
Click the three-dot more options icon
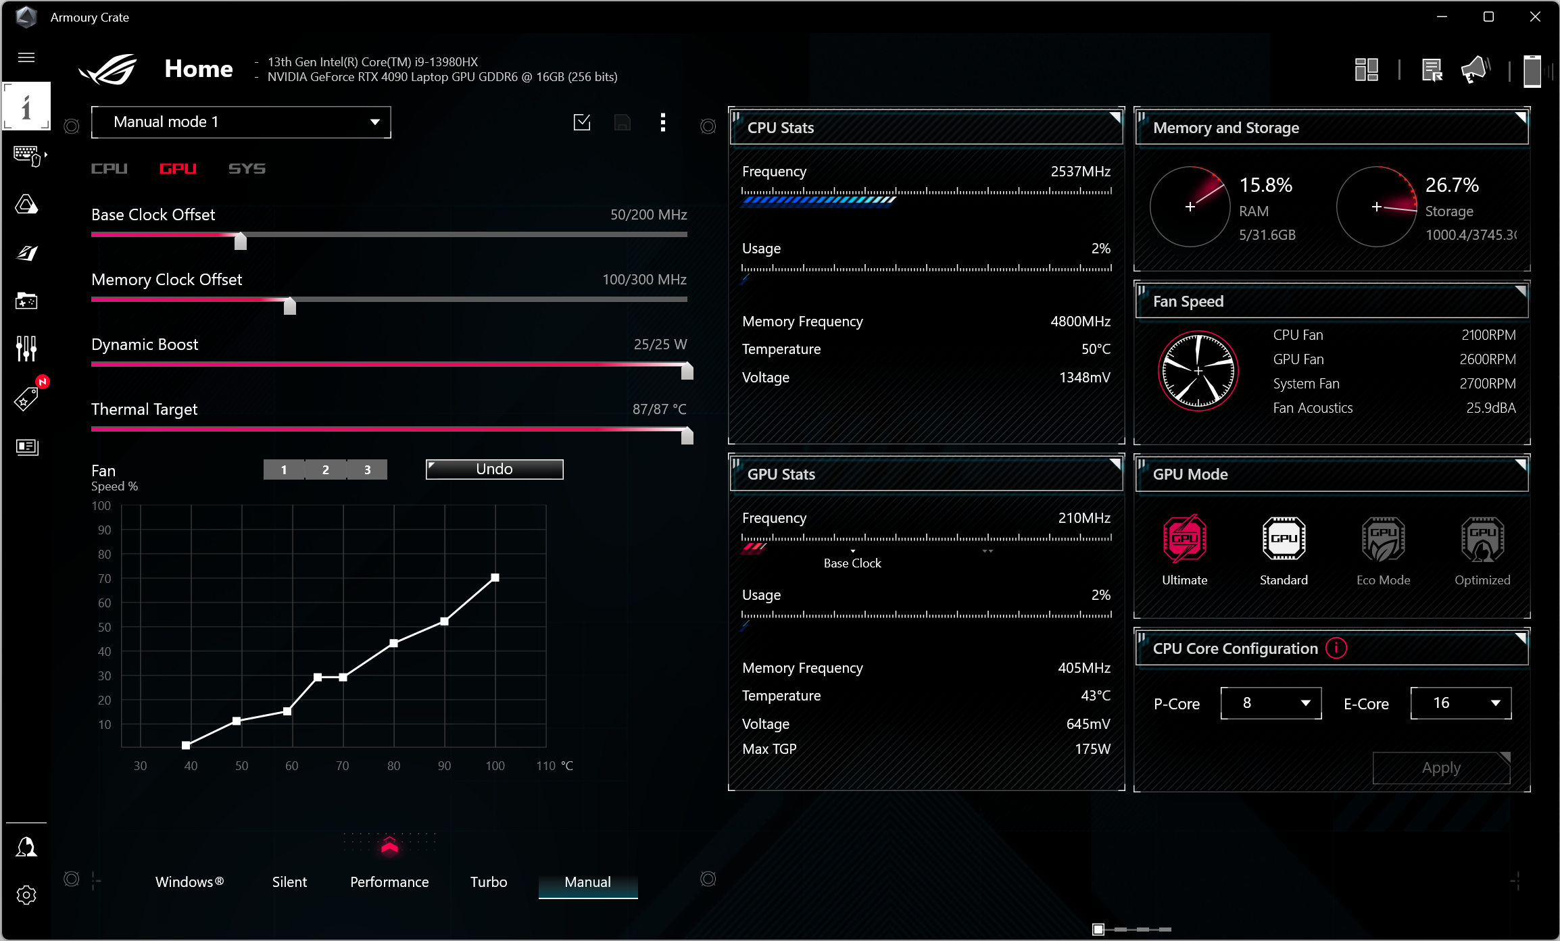662,122
